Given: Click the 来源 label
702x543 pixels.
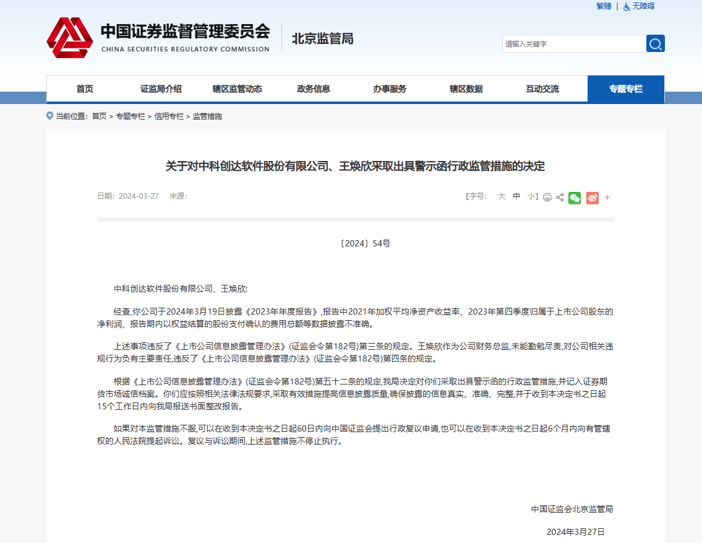Looking at the screenshot, I should 178,196.
